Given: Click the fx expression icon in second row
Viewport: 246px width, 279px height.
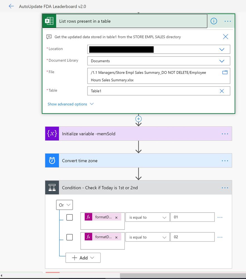Looking at the screenshot, I should 88,237.
